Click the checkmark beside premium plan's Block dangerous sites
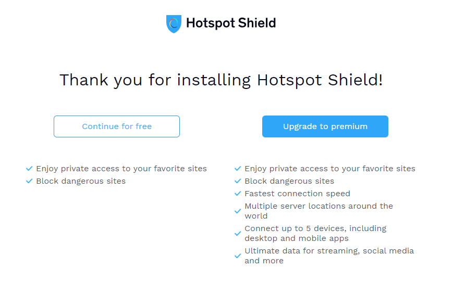 pos(238,181)
